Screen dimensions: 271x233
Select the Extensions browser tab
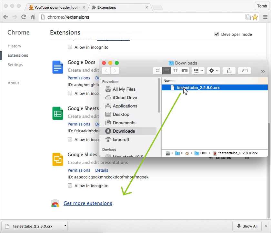(x=119, y=7)
